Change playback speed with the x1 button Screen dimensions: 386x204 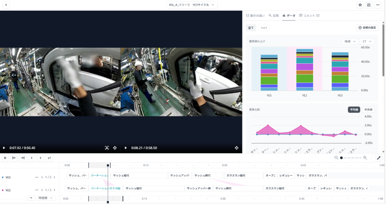tap(49, 158)
